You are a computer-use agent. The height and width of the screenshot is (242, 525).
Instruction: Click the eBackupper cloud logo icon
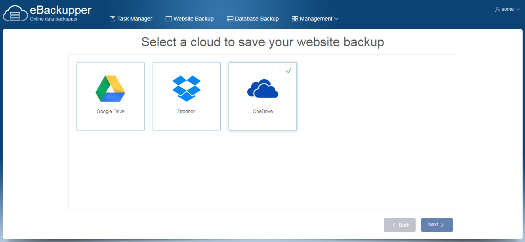tap(15, 13)
